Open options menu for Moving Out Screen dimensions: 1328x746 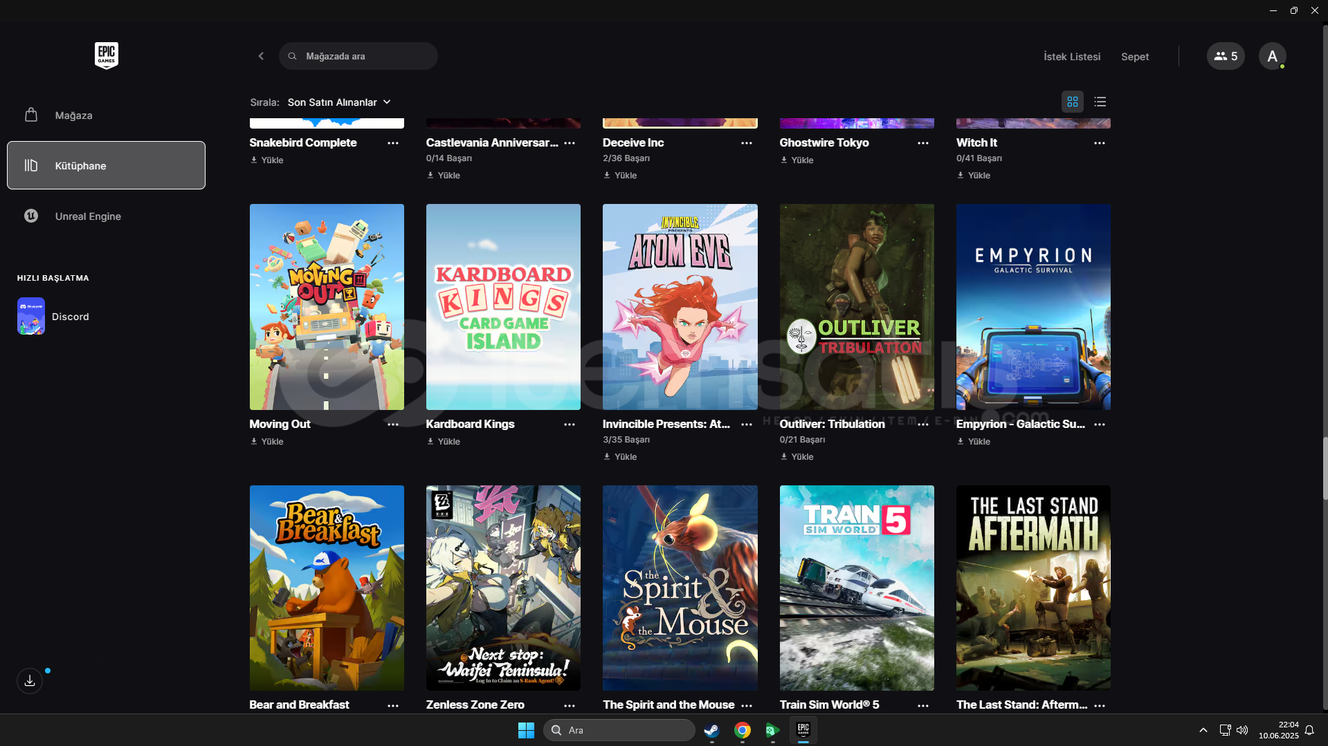[393, 425]
